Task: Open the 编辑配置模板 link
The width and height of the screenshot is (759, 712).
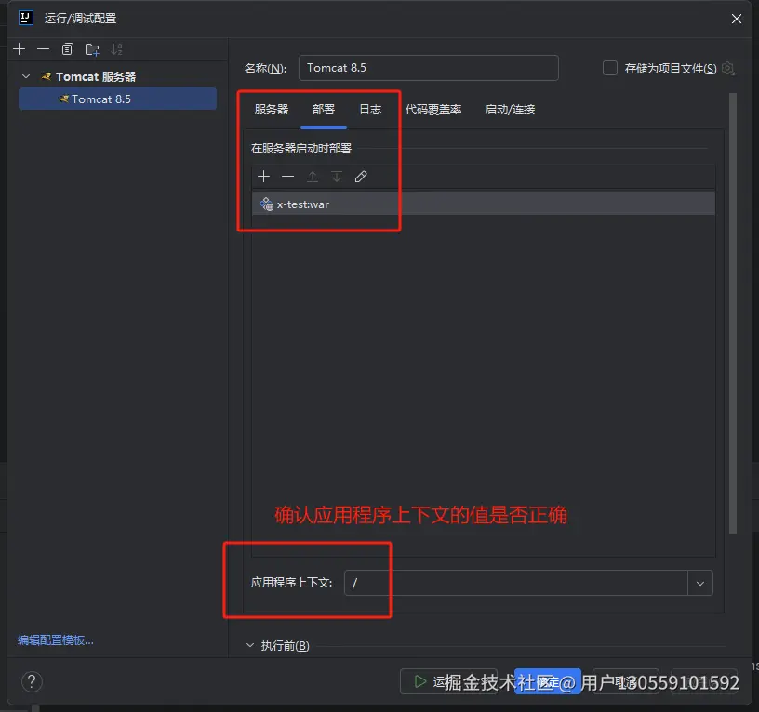Action: 56,639
